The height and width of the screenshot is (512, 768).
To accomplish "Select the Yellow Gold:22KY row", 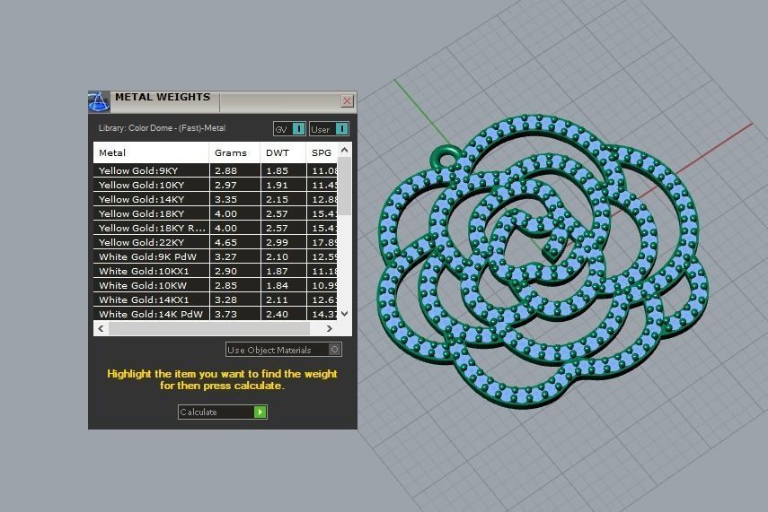I will pyautogui.click(x=215, y=242).
